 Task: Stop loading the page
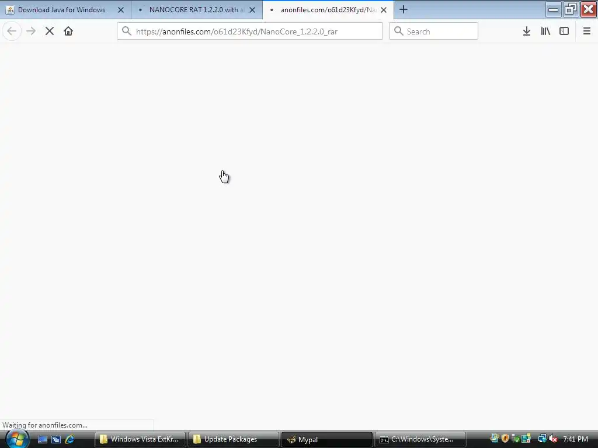[50, 32]
